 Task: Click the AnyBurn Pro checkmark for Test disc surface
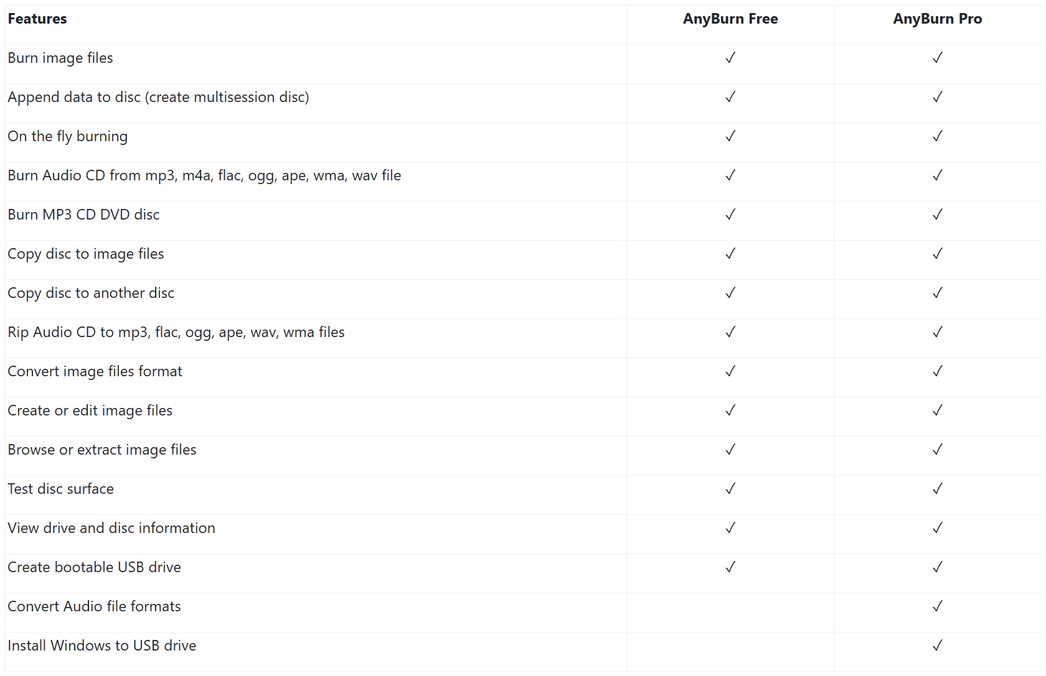click(937, 489)
